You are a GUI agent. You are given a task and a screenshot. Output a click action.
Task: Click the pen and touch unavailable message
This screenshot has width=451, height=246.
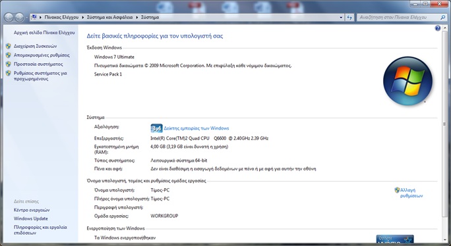coord(233,169)
